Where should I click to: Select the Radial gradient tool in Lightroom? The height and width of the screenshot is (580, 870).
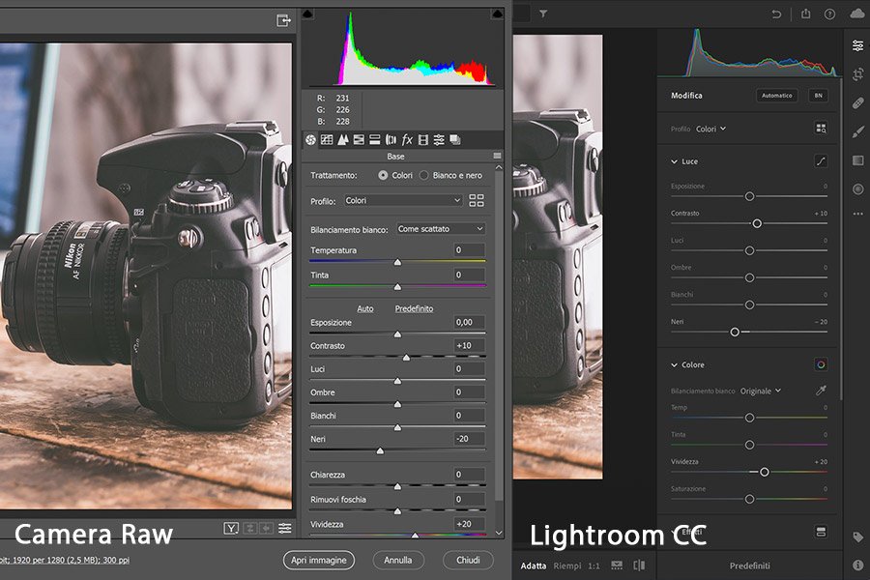(x=857, y=189)
